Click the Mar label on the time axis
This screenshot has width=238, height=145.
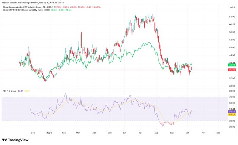(x=78, y=133)
